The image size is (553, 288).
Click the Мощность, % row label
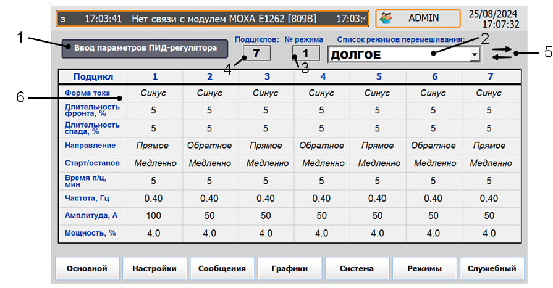[90, 233]
